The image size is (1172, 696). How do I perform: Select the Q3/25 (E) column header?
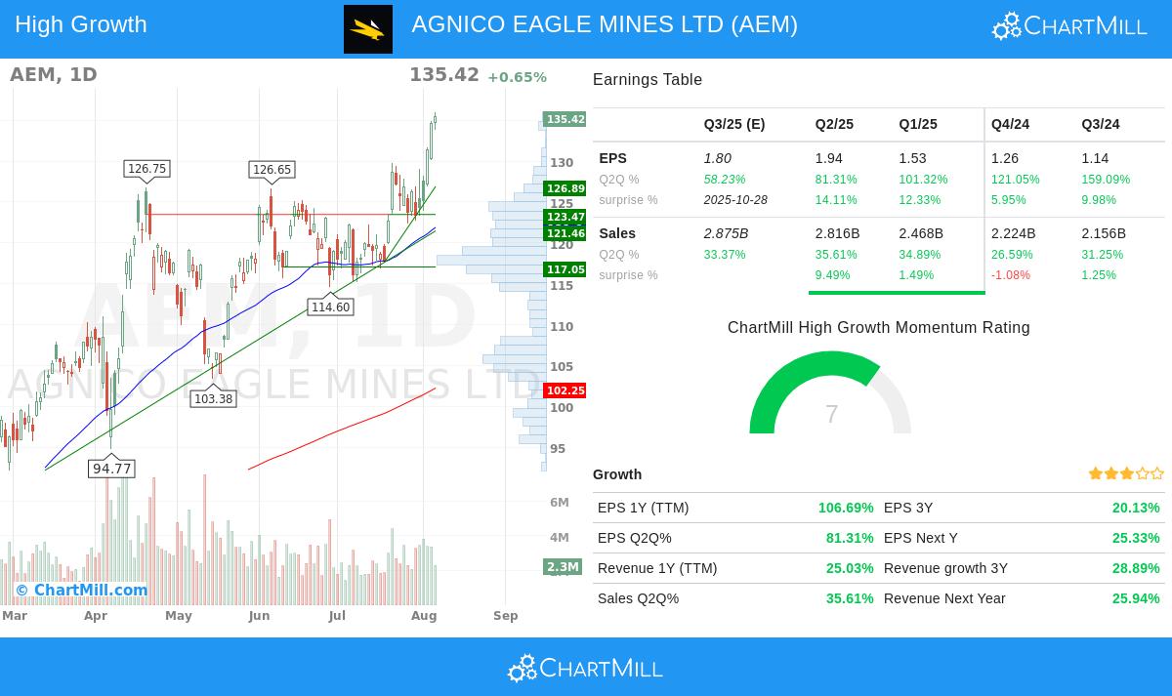coord(734,125)
